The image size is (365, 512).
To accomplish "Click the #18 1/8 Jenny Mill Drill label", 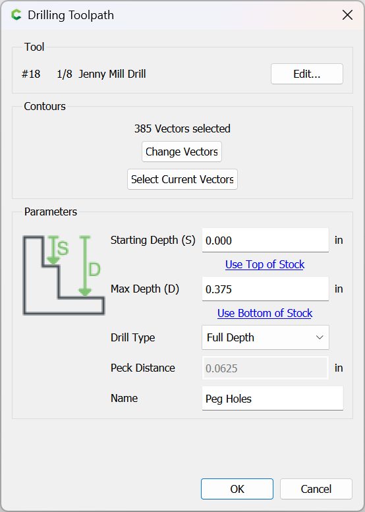I will tap(84, 74).
